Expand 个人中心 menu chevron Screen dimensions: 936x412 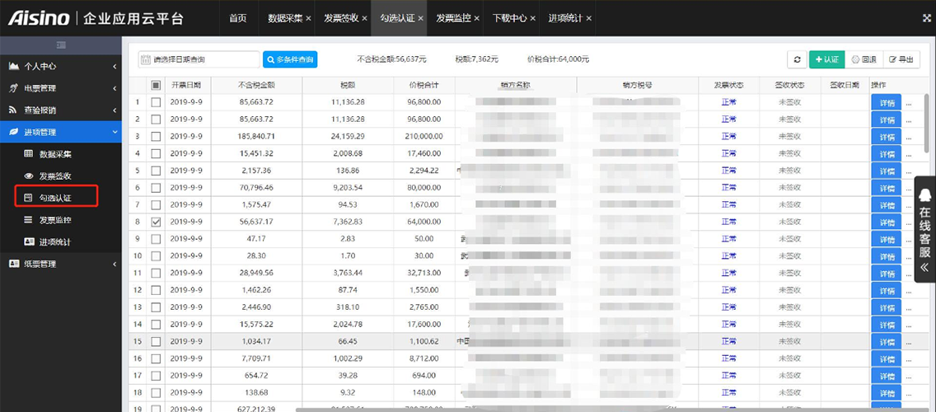tap(114, 67)
